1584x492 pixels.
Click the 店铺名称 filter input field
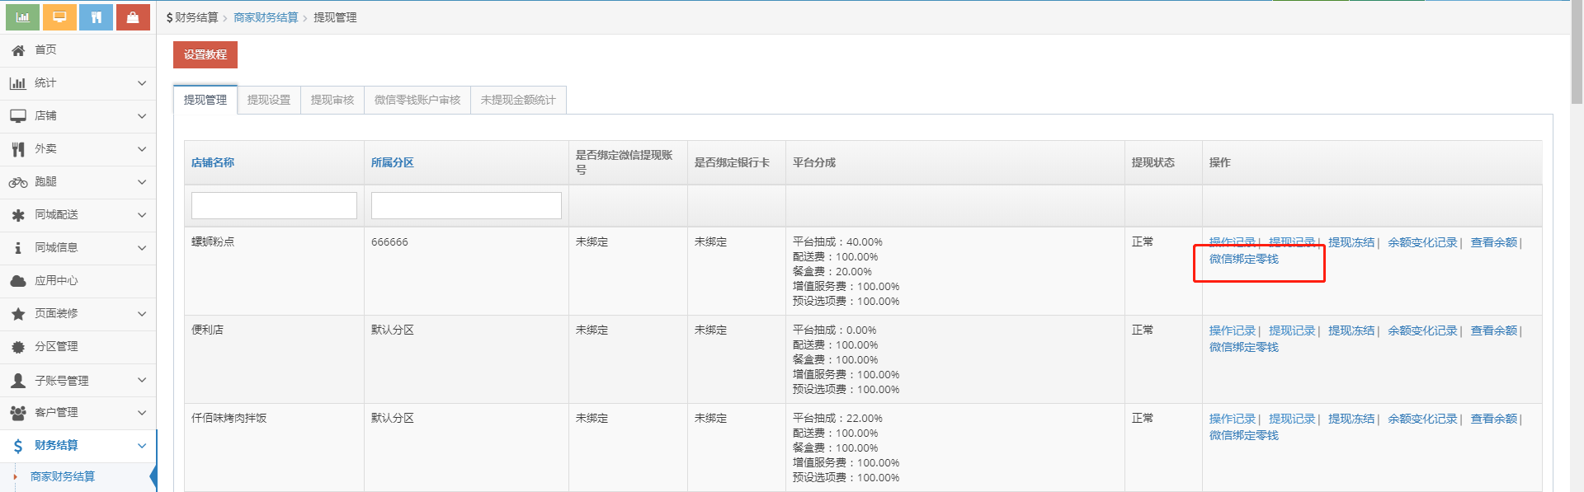click(x=274, y=205)
